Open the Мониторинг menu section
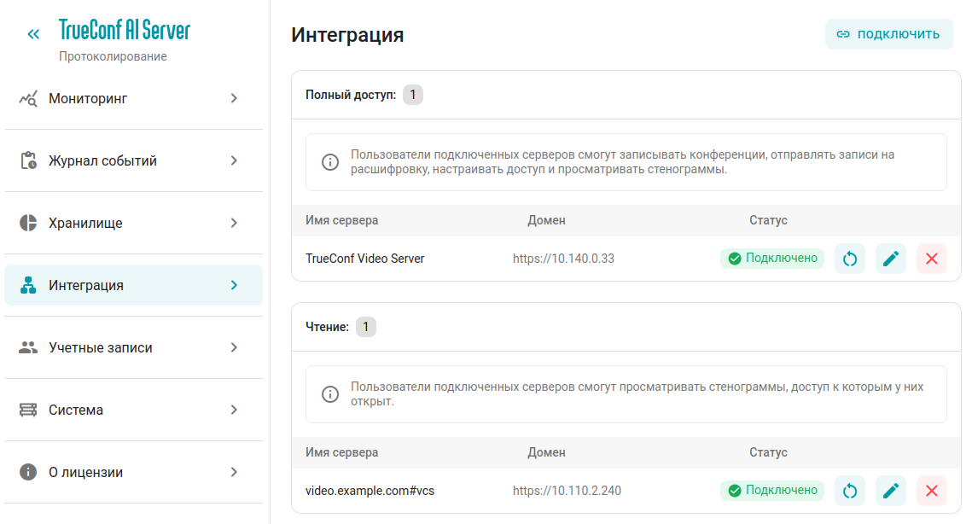This screenshot has height=524, width=972. (133, 99)
